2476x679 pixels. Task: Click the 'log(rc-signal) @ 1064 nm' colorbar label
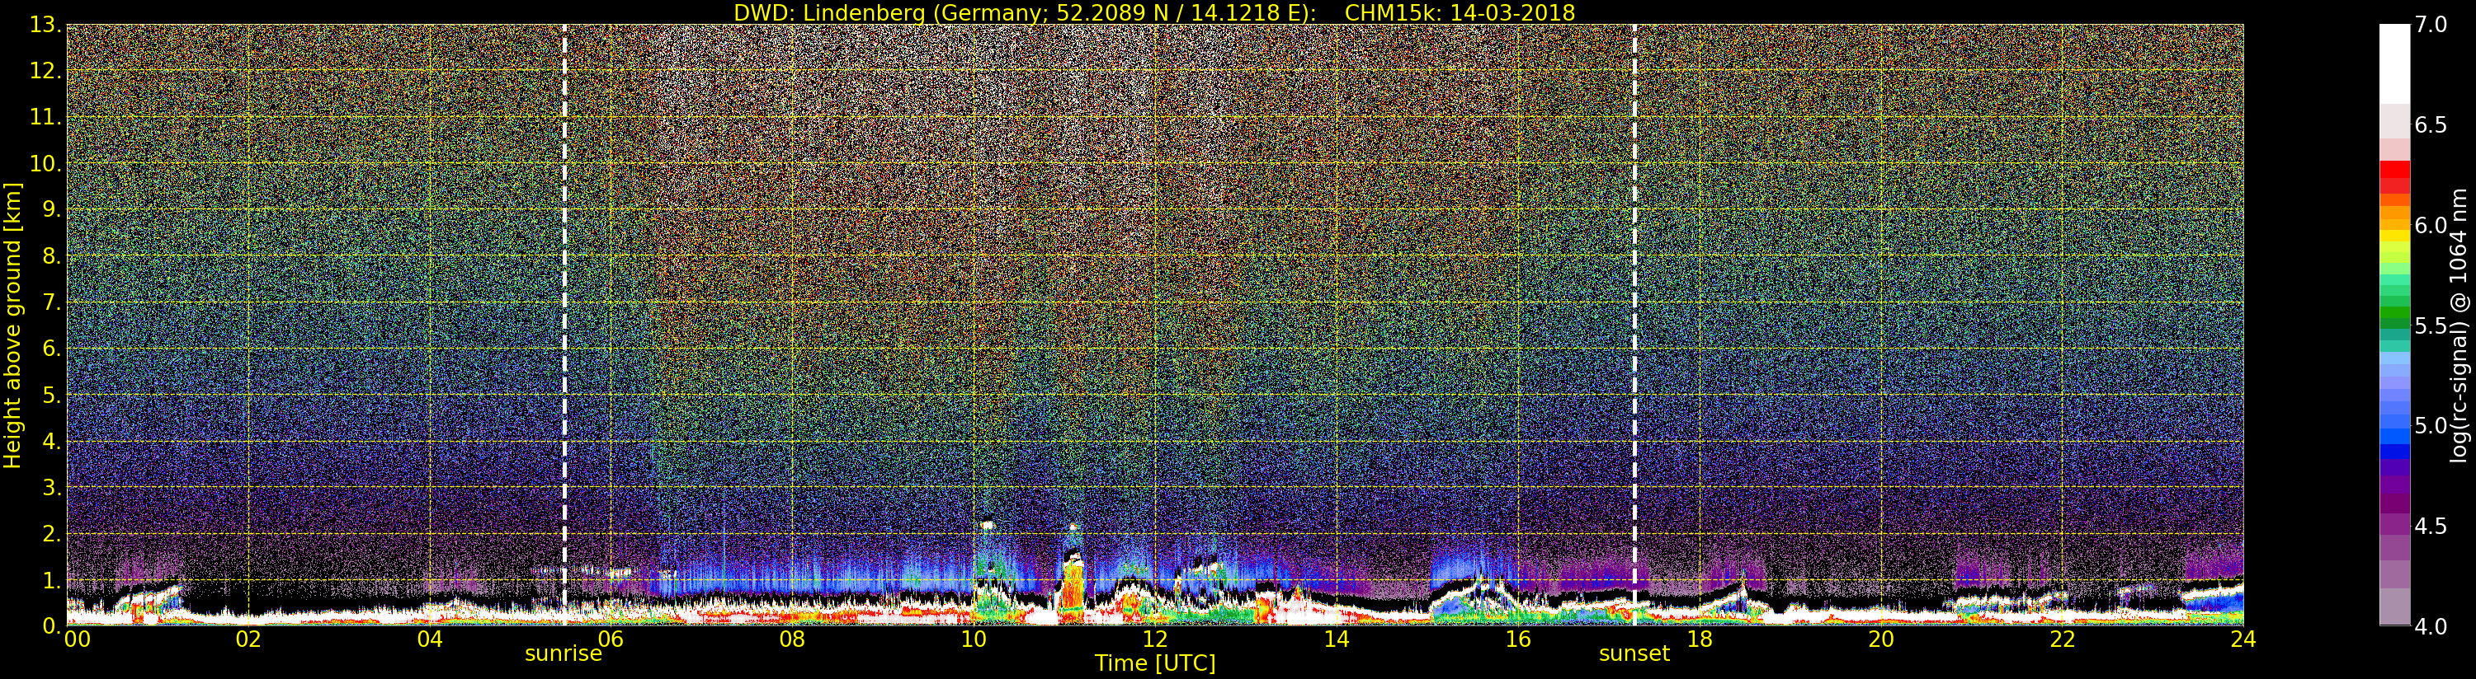pos(2458,325)
